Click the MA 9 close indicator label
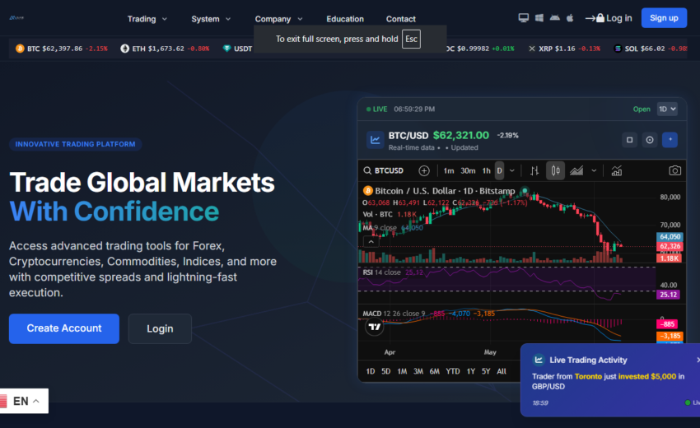 [x=380, y=228]
